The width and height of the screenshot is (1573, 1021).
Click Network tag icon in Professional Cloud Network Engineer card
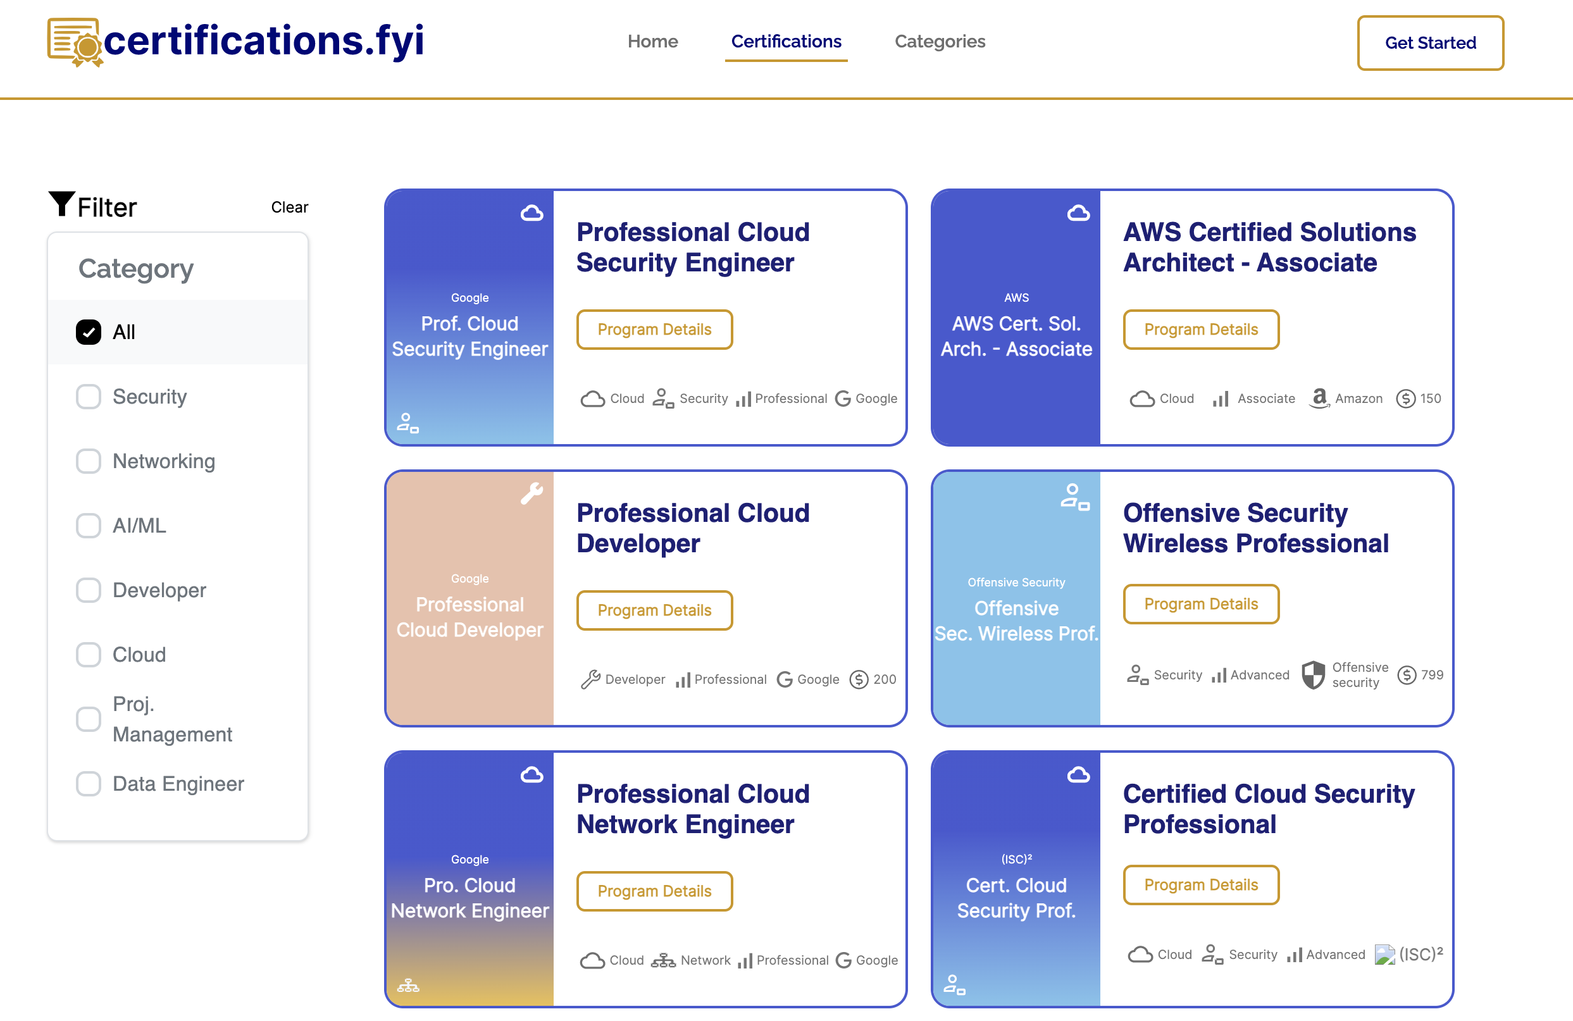(663, 960)
